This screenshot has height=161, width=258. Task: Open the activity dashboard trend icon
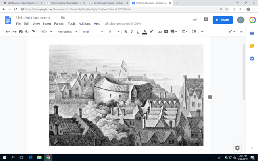pyautogui.click(x=195, y=20)
